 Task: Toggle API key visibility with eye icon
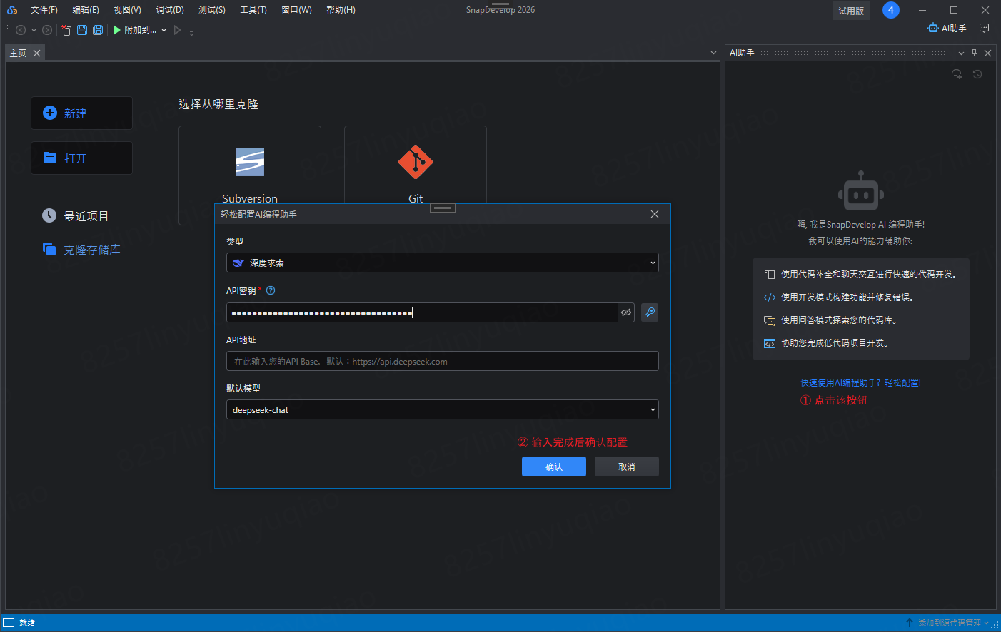click(x=626, y=312)
